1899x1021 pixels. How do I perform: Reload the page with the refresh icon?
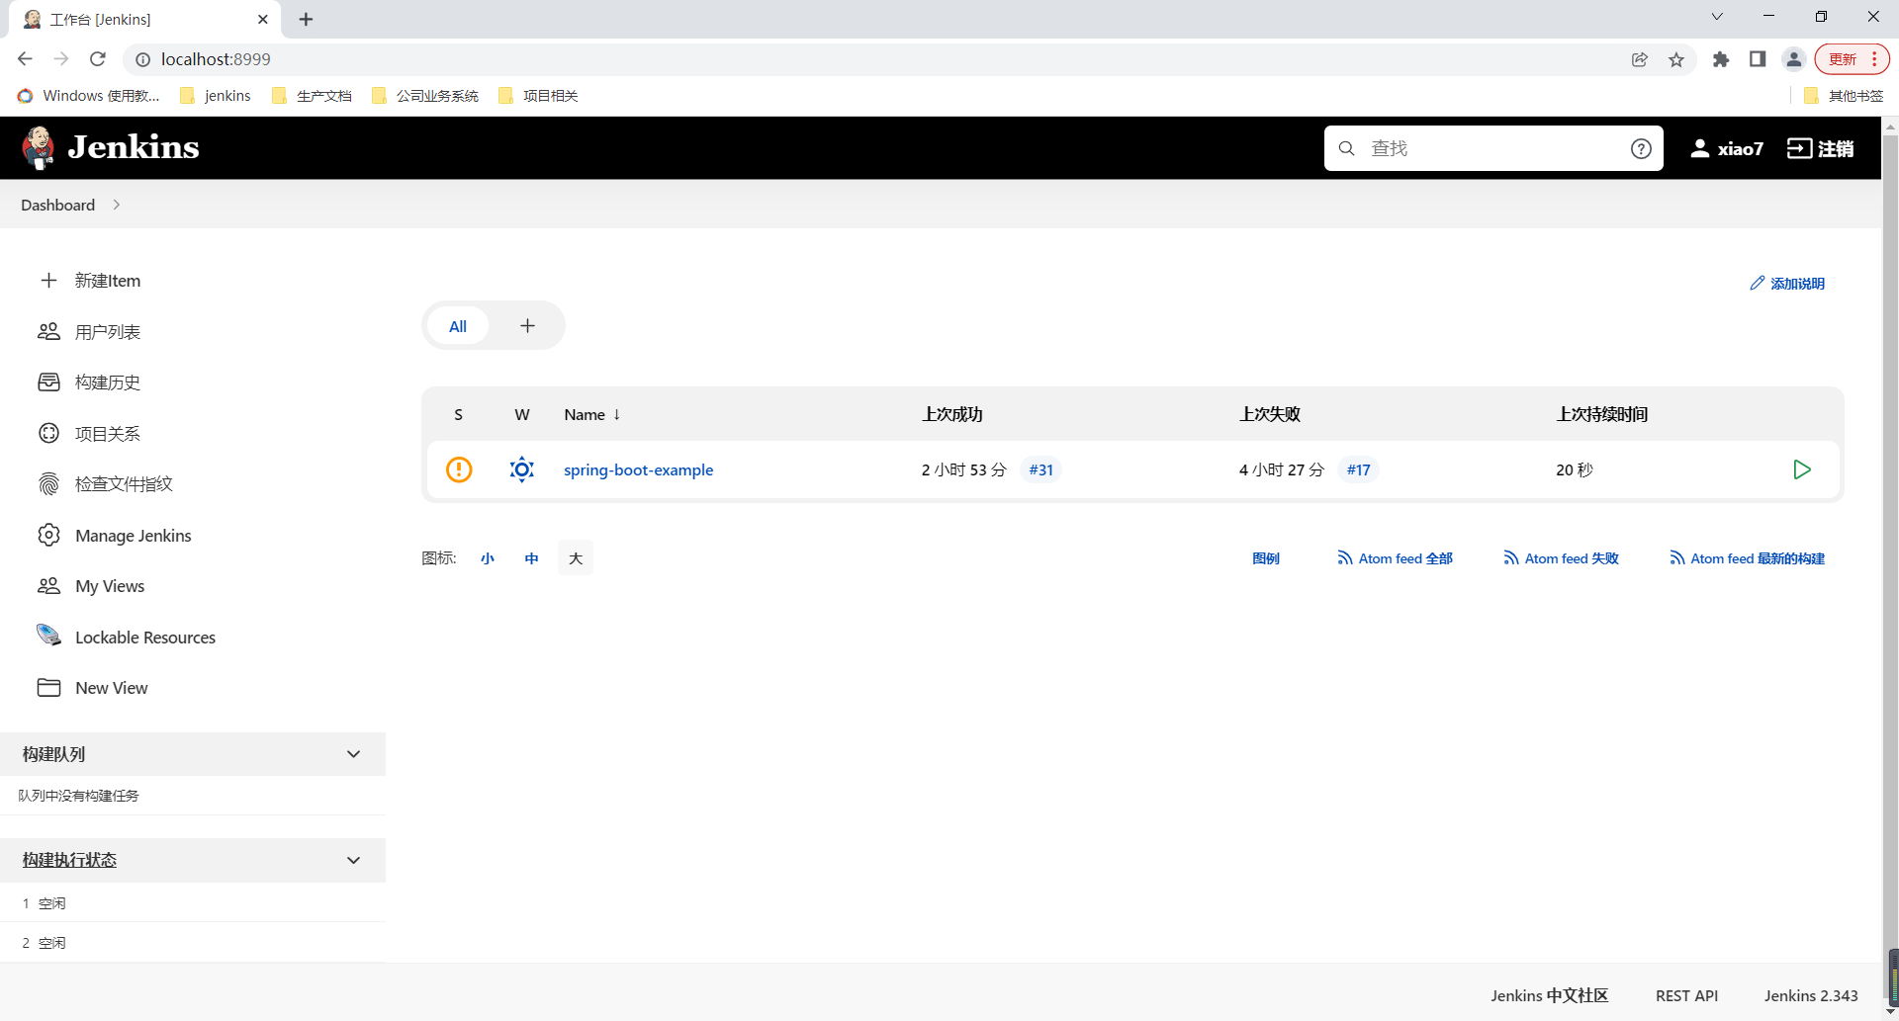click(97, 59)
